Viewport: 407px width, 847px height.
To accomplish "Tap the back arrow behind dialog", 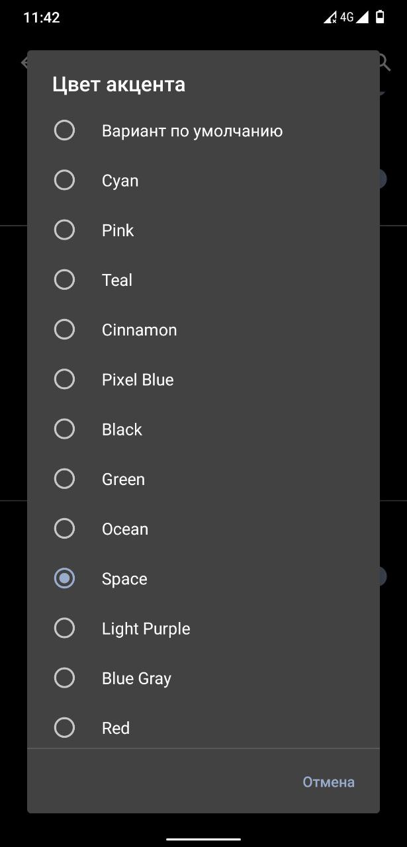I will click(24, 62).
